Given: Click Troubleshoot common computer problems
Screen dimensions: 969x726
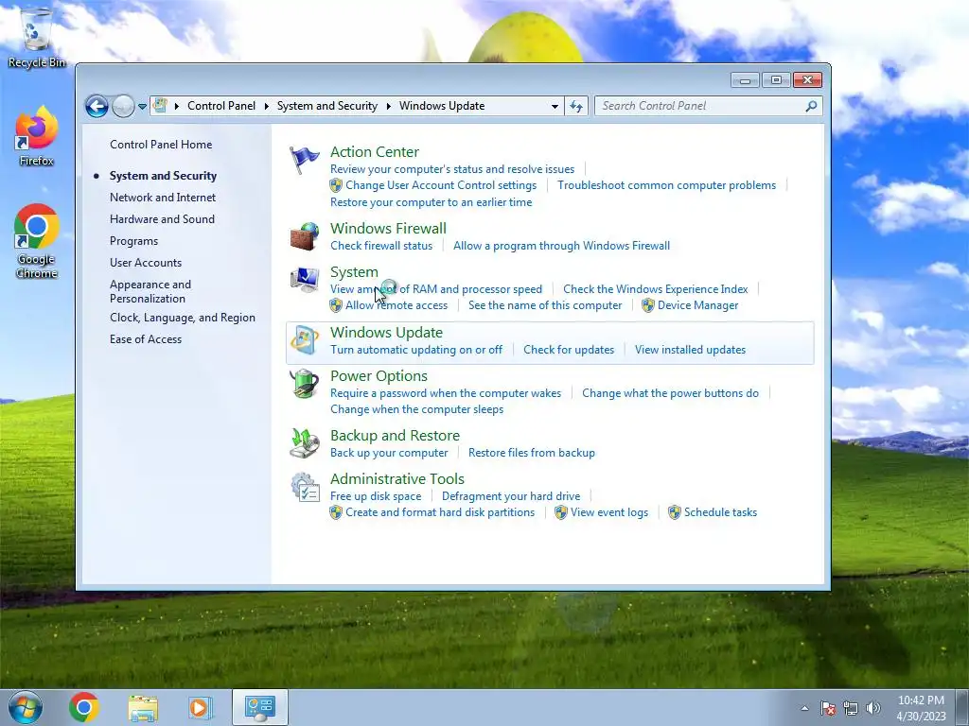Looking at the screenshot, I should point(666,185).
